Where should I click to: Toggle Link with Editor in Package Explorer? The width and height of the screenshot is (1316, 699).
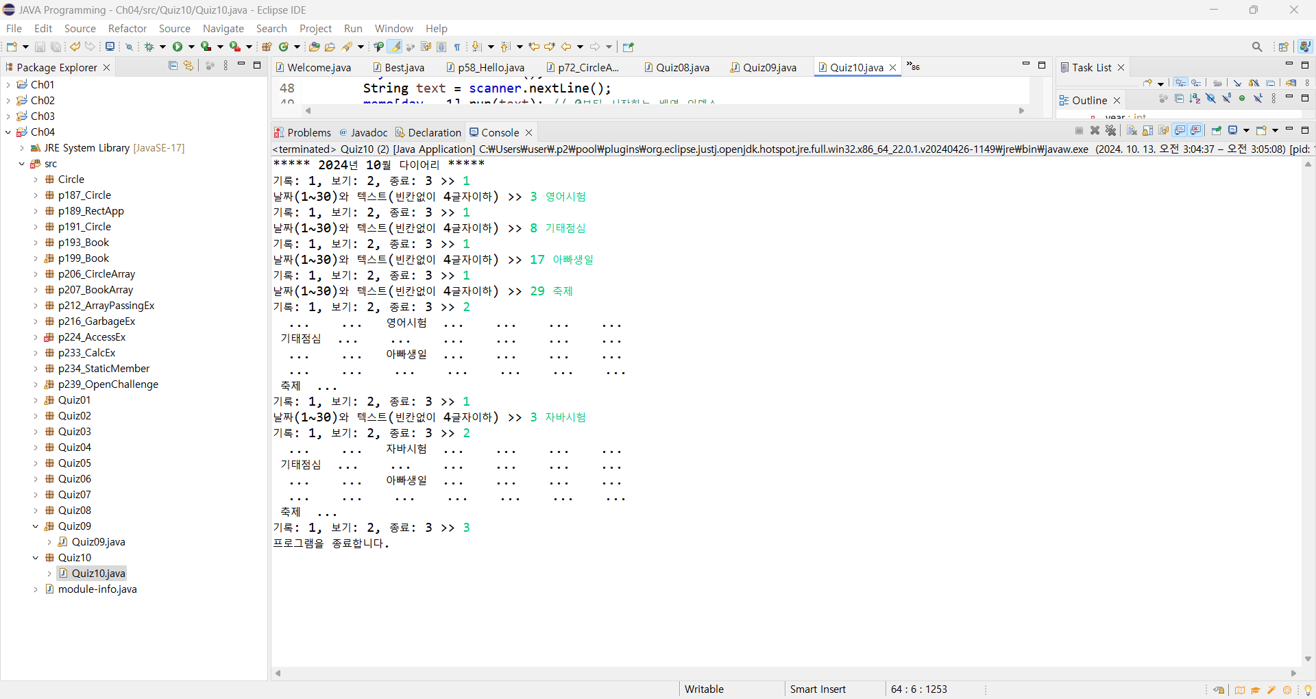pyautogui.click(x=188, y=66)
